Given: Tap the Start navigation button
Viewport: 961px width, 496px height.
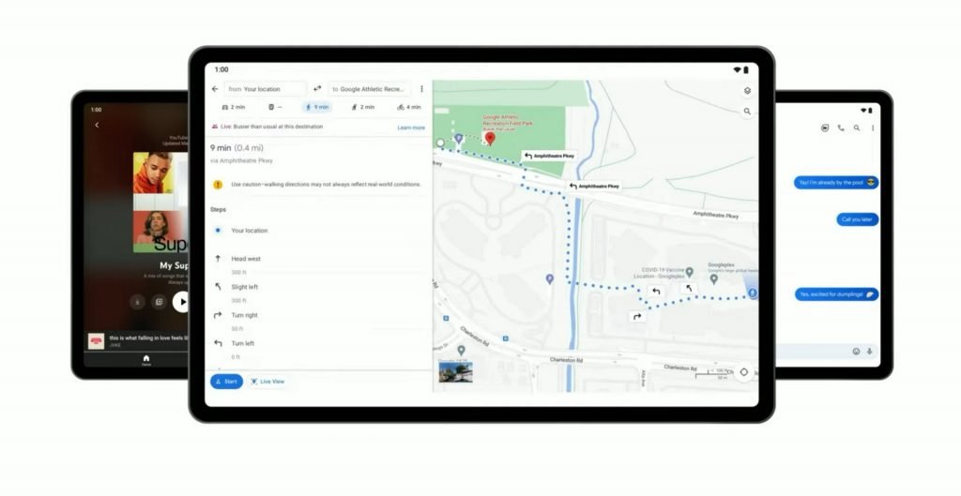Looking at the screenshot, I should (x=226, y=382).
